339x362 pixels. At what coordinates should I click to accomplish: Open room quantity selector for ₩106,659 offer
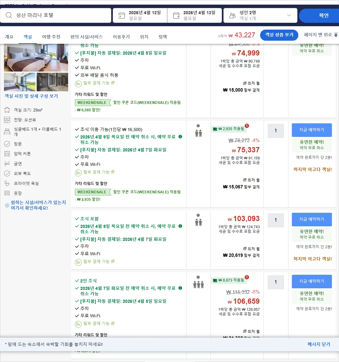tap(276, 282)
